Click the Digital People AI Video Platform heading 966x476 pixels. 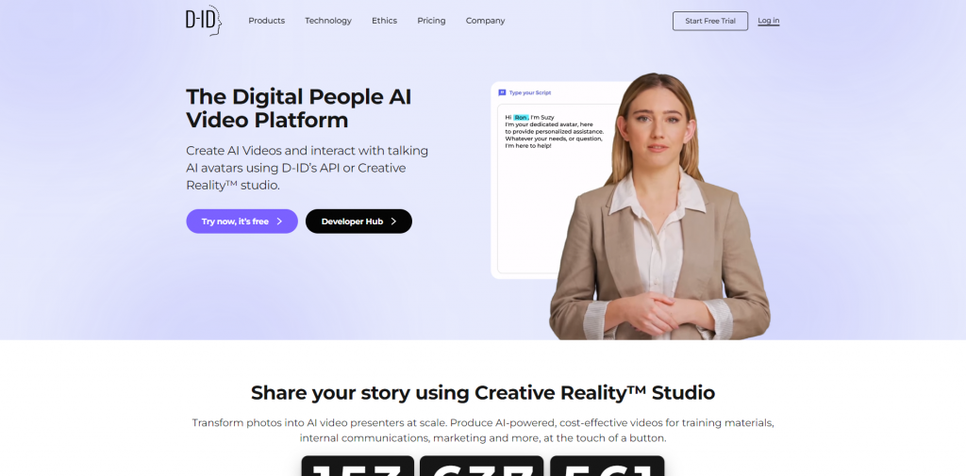[299, 108]
